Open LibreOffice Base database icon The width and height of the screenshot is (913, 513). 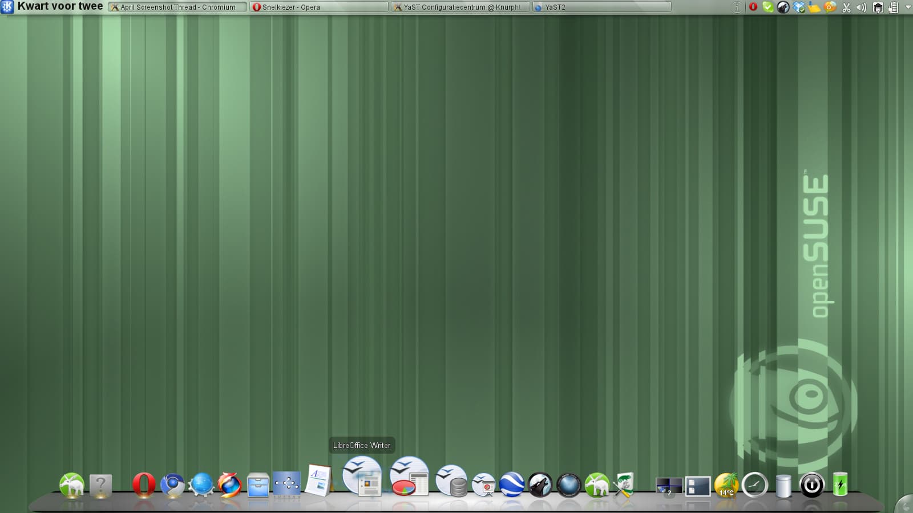[451, 481]
